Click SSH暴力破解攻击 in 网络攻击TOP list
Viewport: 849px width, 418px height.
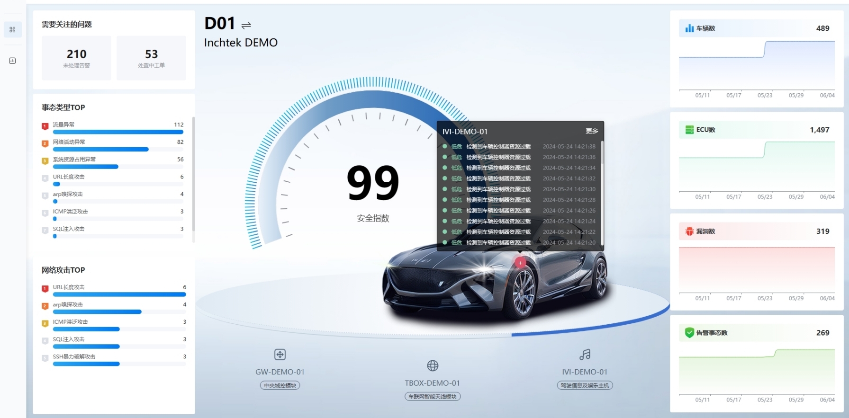tap(74, 356)
